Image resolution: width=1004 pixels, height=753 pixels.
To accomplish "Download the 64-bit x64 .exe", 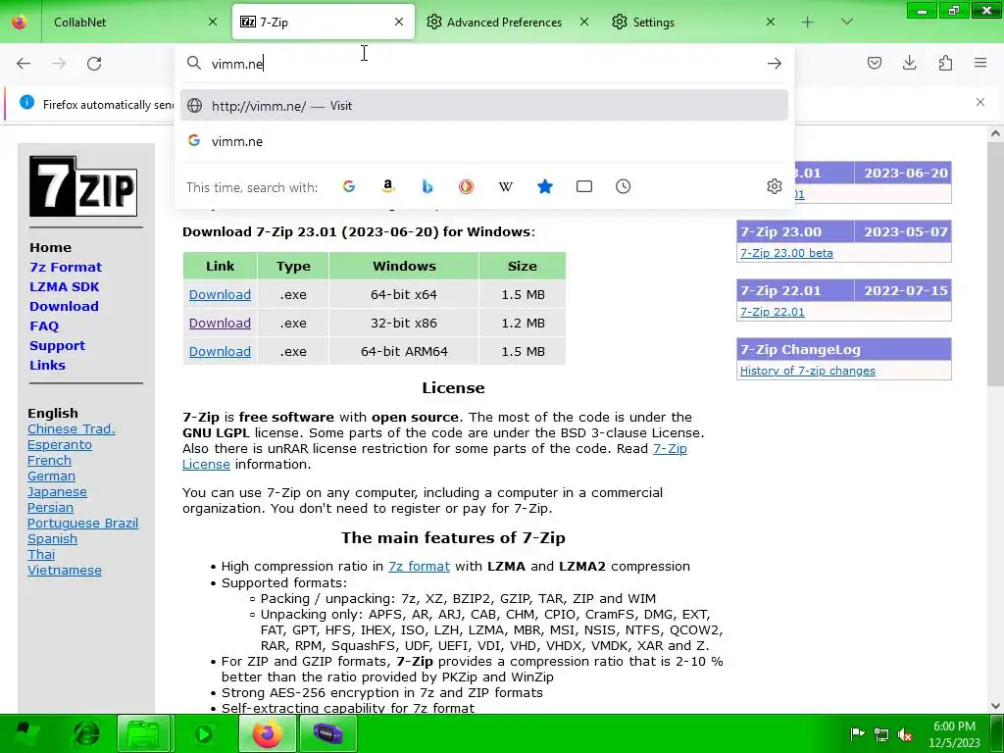I will (220, 294).
